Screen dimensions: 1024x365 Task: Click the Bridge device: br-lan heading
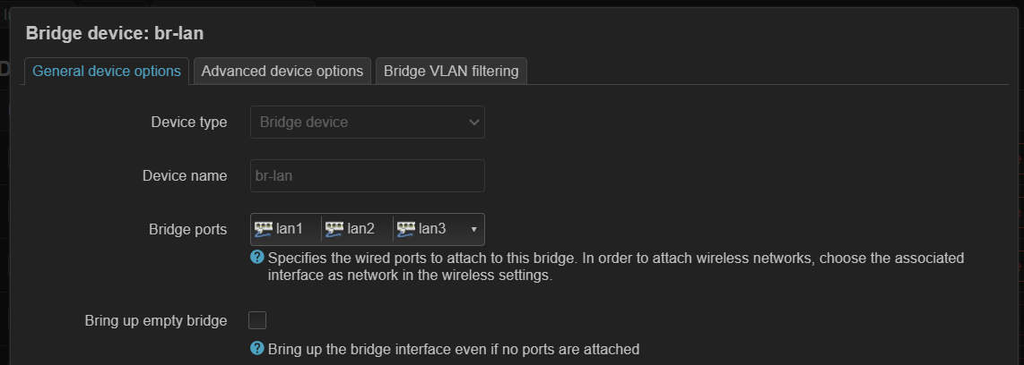(x=115, y=34)
